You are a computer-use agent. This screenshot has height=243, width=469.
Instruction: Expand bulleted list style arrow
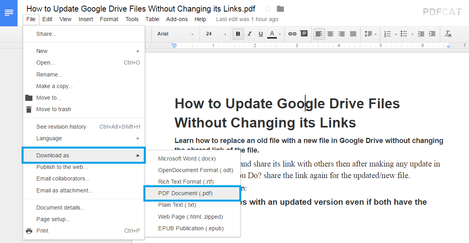[x=412, y=34]
